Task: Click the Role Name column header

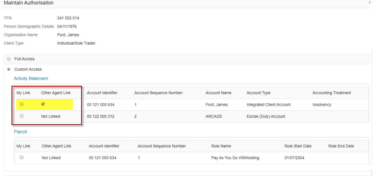Action: [221, 146]
